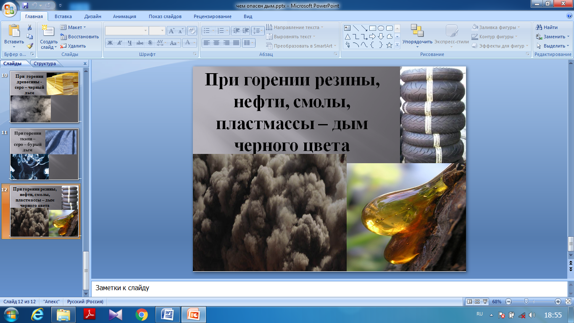This screenshot has width=574, height=323.
Task: Open the Вставка ribbon tab
Action: [63, 16]
